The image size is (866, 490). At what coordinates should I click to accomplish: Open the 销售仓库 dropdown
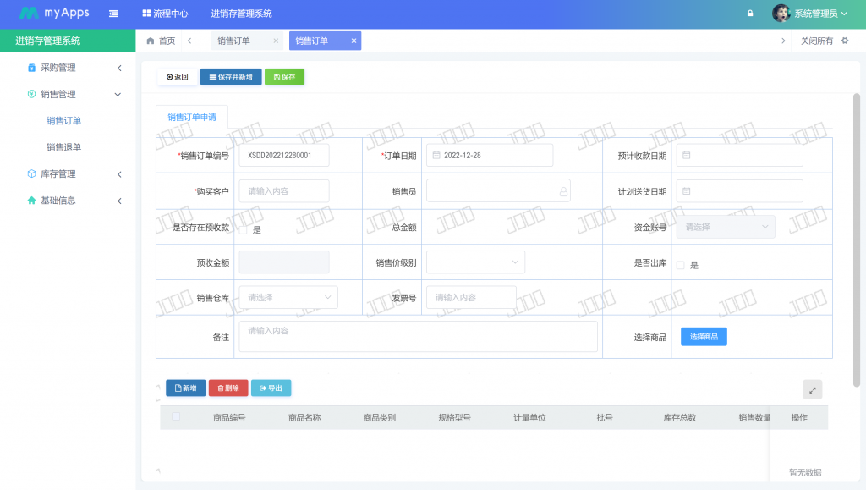click(x=288, y=297)
